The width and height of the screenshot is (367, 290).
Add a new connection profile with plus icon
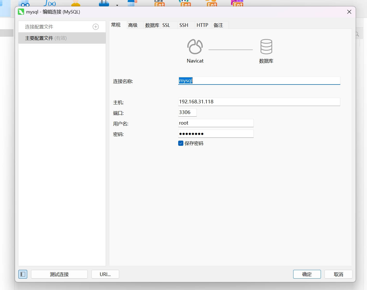pos(96,27)
